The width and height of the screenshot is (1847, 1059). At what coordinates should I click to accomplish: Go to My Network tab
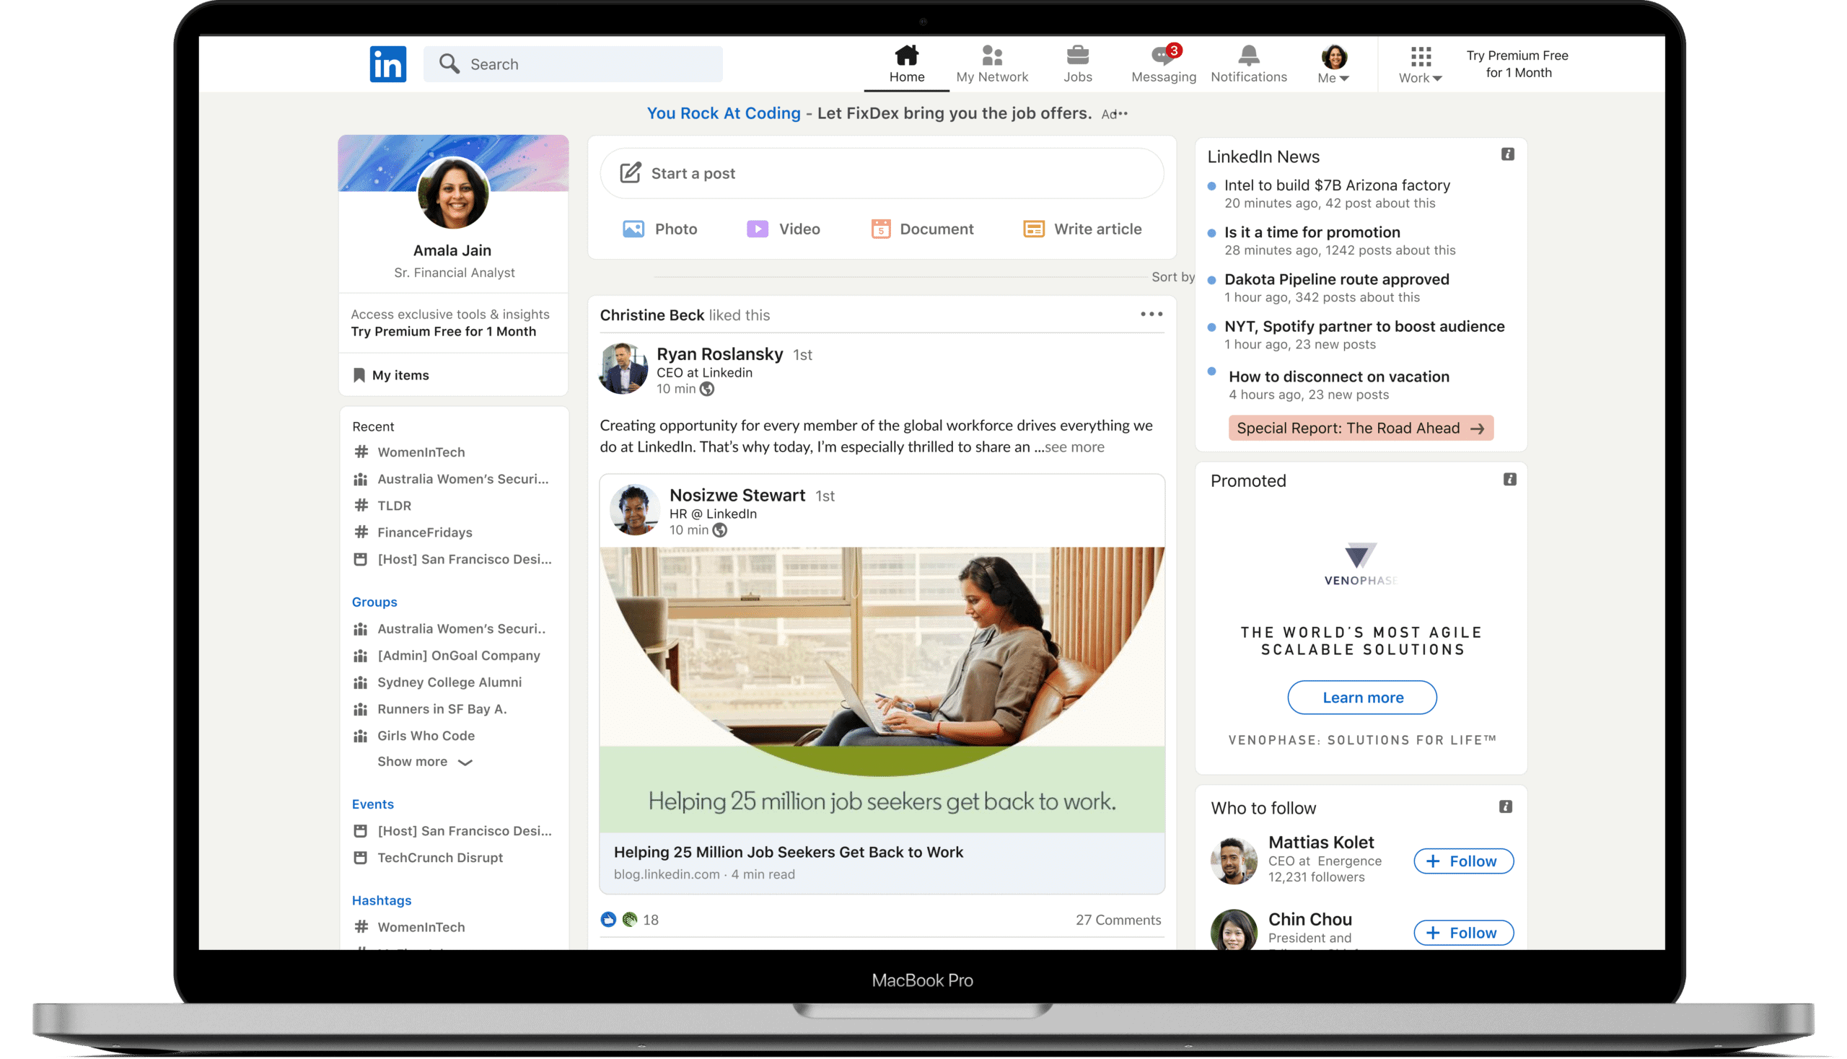(x=991, y=64)
